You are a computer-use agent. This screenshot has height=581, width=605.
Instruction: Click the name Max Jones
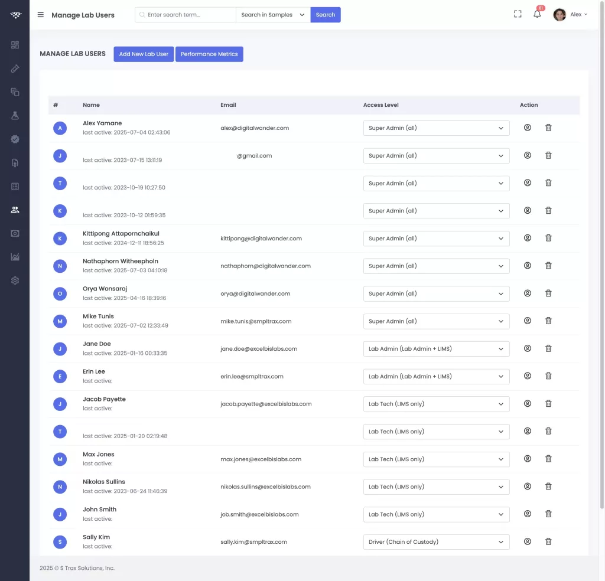tap(99, 454)
